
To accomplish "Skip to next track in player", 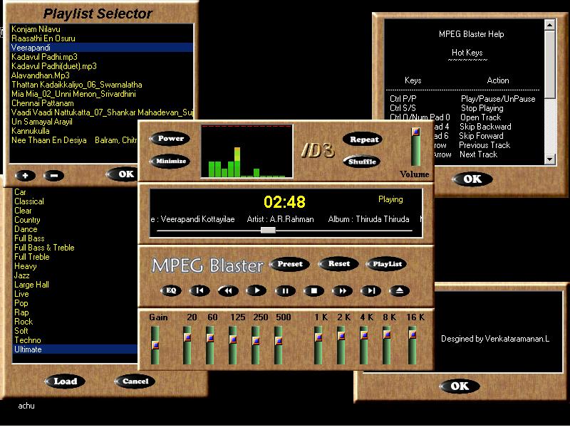I will tap(370, 291).
